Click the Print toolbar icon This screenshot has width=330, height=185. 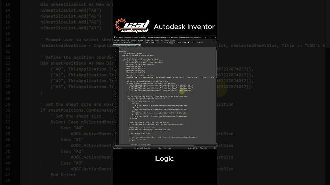click(x=129, y=42)
